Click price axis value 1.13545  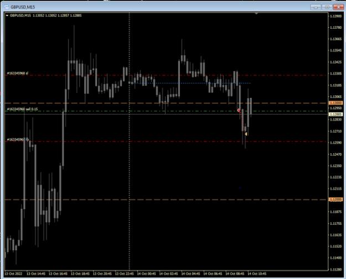(335, 50)
